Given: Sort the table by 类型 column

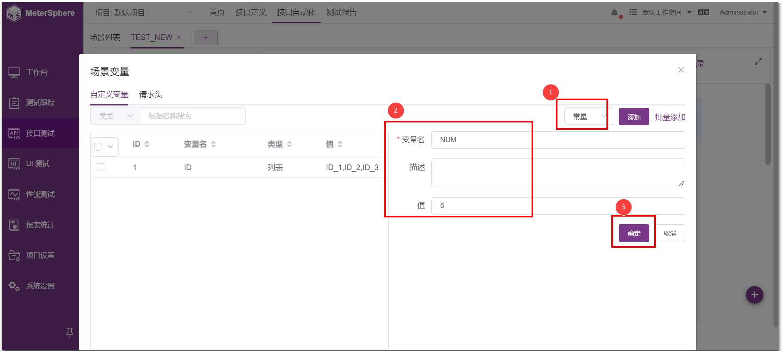Looking at the screenshot, I should (x=289, y=144).
